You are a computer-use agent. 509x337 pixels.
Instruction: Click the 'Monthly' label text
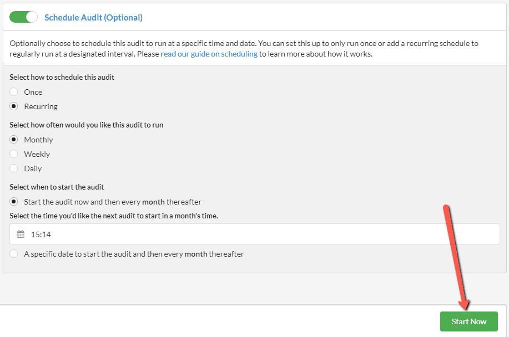38,140
